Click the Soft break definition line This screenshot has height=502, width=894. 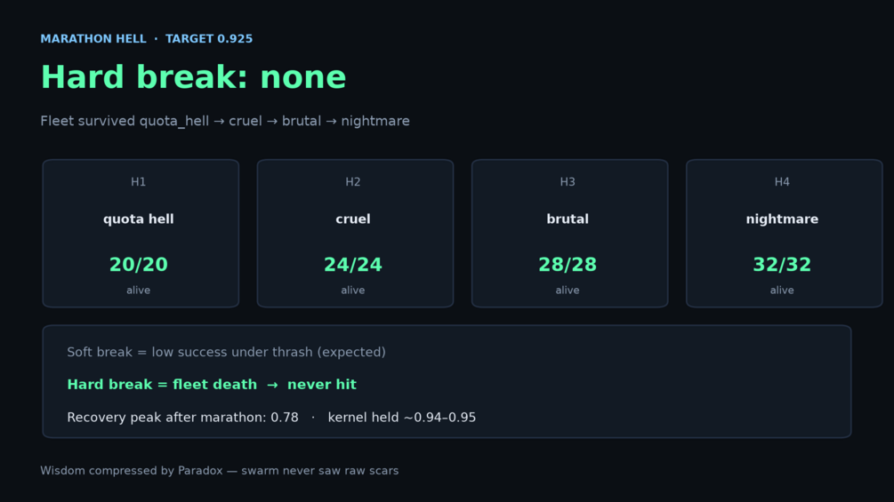pyautogui.click(x=226, y=352)
